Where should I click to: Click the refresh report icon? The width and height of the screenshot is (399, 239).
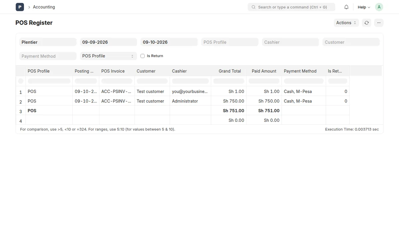(x=366, y=23)
